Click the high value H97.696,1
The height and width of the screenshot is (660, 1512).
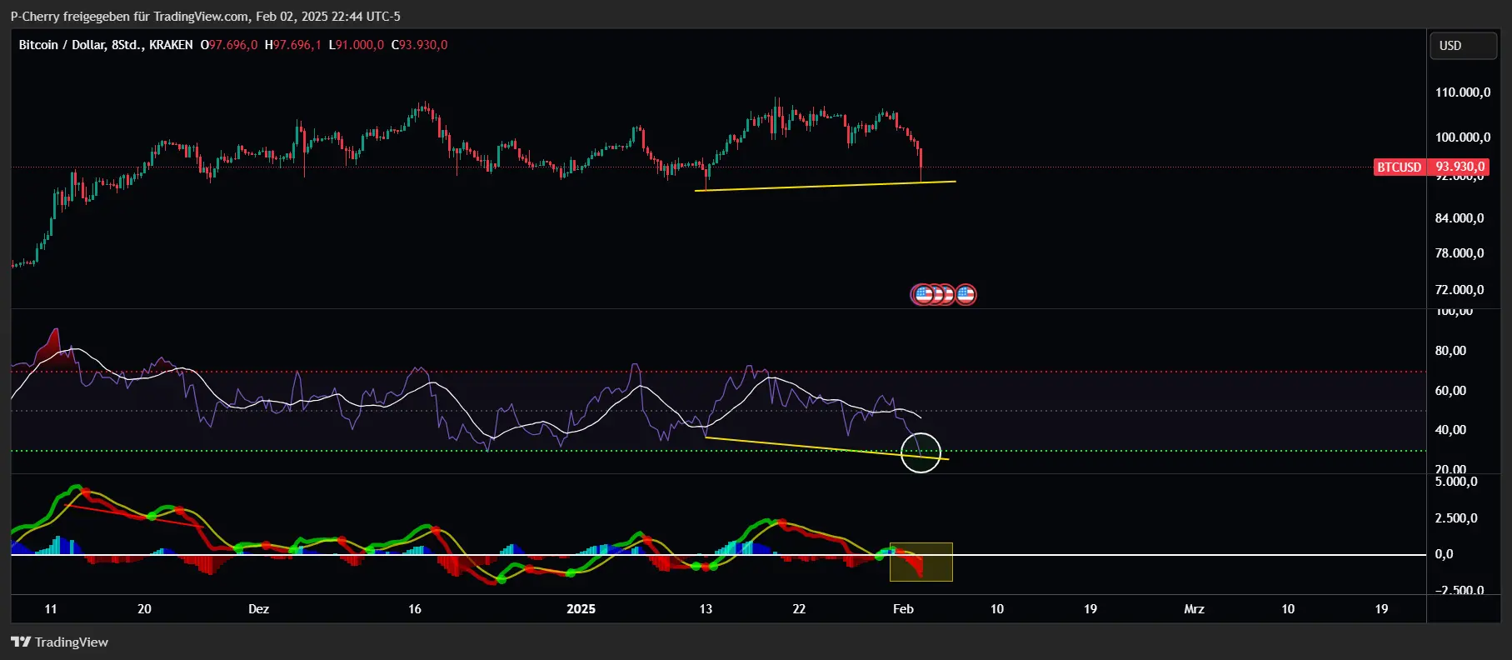292,45
